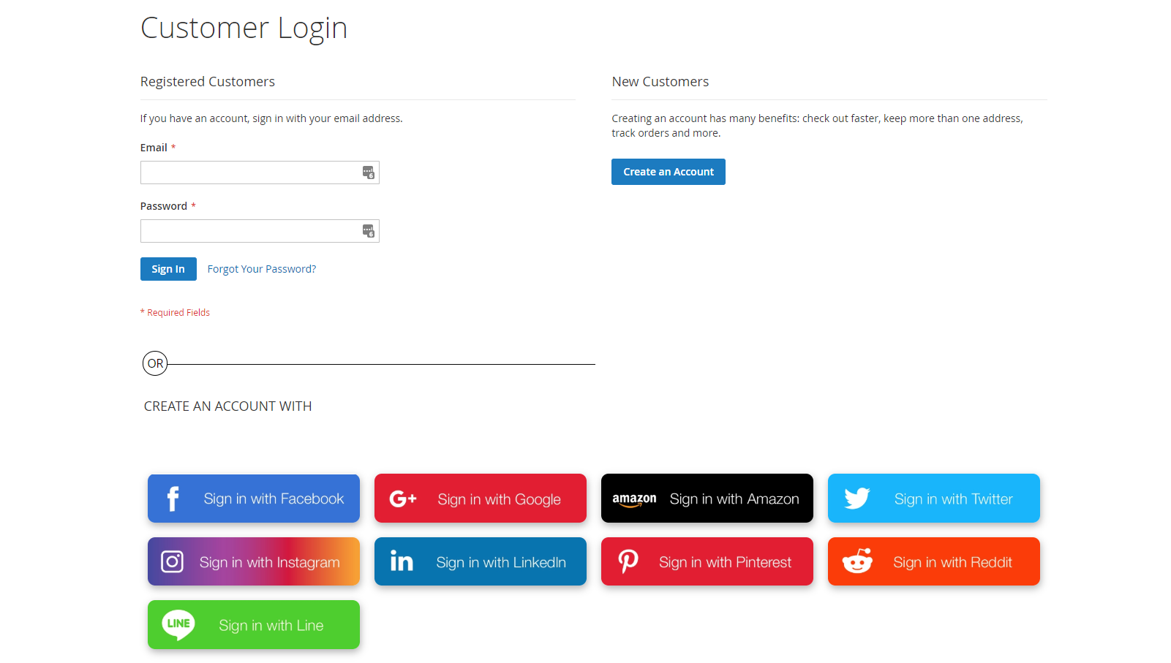Click the Line chat bubble icon
Viewport: 1171px width, 663px height.
[x=178, y=625]
